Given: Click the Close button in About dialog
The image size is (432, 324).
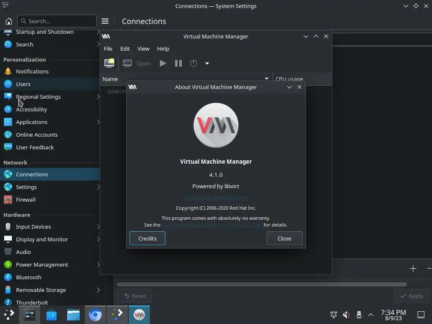Looking at the screenshot, I should pos(284,238).
